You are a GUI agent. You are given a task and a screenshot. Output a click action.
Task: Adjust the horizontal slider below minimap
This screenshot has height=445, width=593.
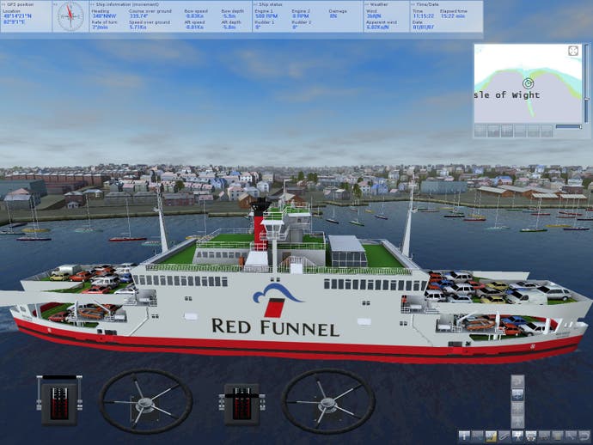[581, 126]
